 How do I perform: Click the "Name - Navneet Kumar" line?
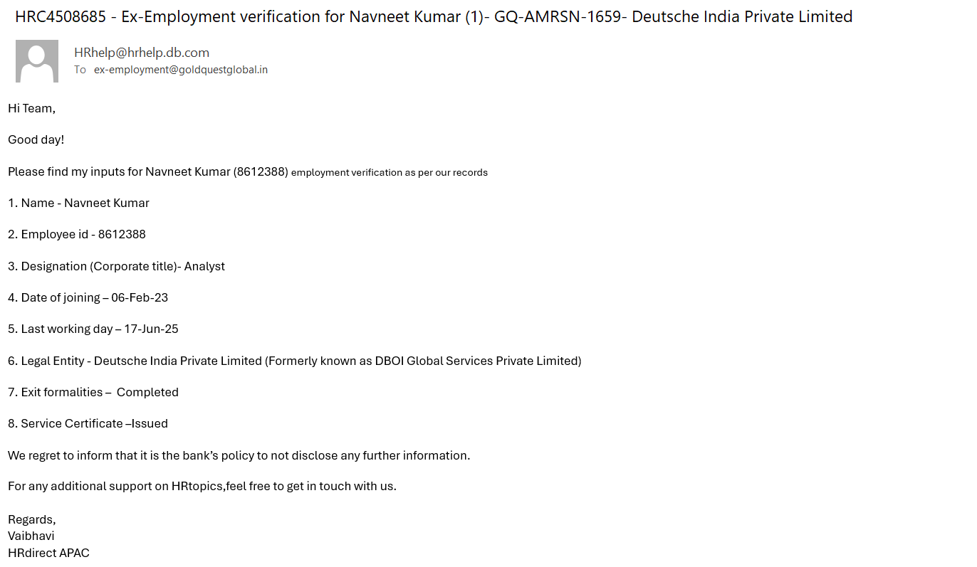coord(78,203)
